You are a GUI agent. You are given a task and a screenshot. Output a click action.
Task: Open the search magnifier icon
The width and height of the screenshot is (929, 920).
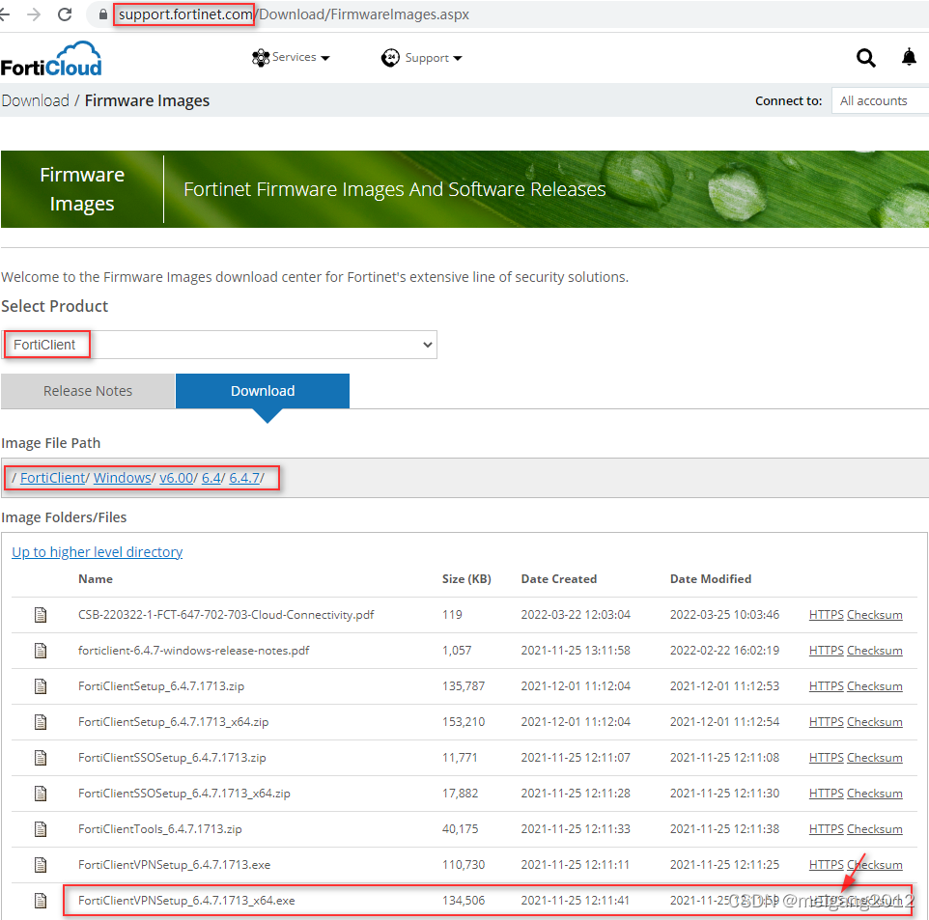865,58
